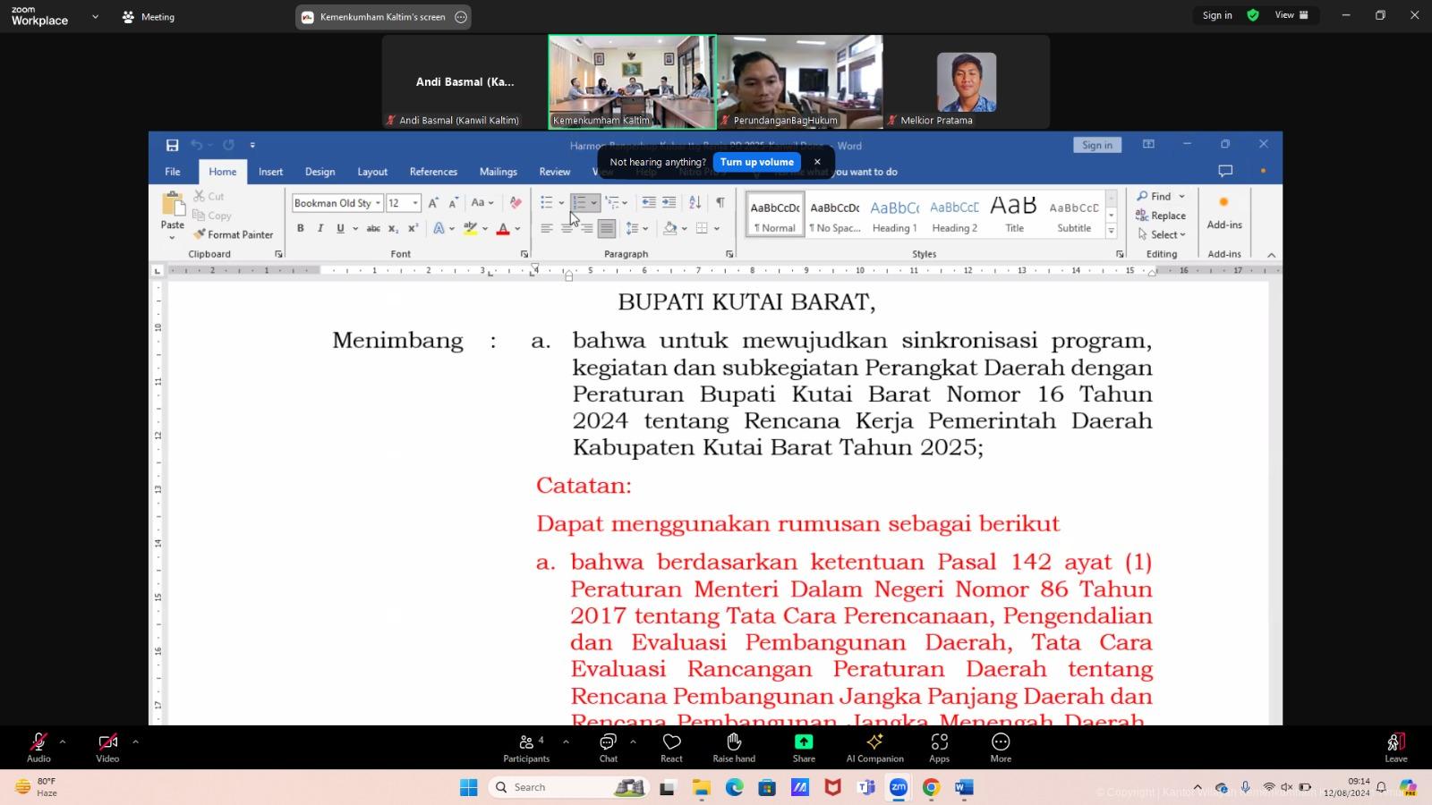Select Heading 1 style thumbnail
The image size is (1432, 805).
895,216
